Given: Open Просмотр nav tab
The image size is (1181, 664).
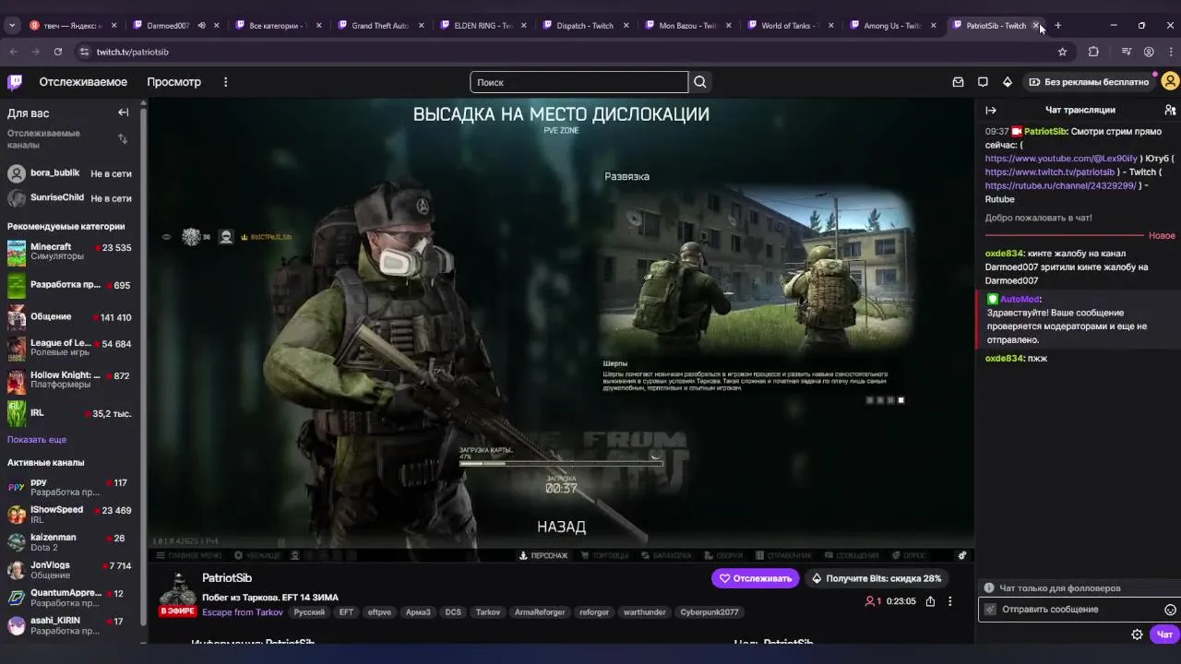Looking at the screenshot, I should [173, 82].
